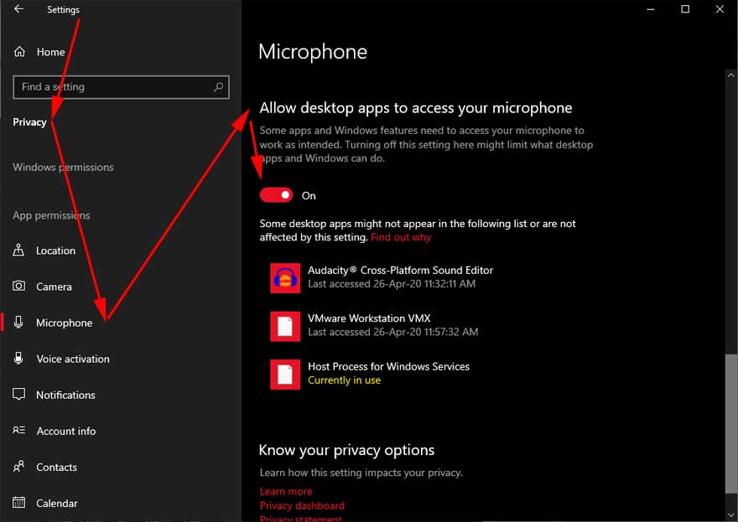The image size is (738, 522).
Task: Click the Currently in use status text
Action: pyautogui.click(x=345, y=380)
